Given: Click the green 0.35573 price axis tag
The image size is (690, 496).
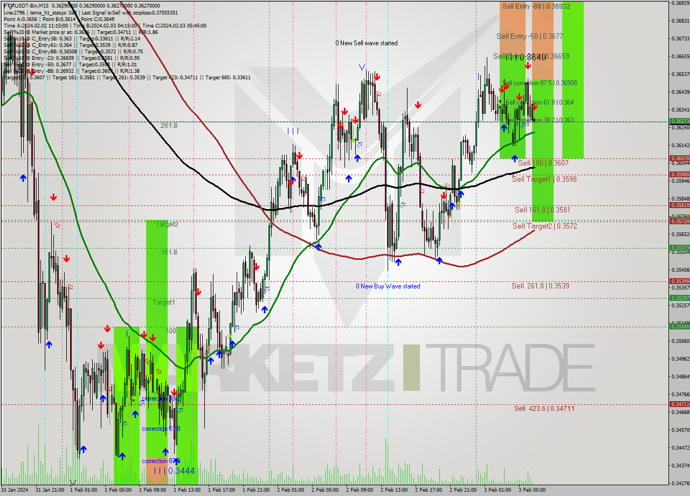Looking at the screenshot, I should point(679,247).
